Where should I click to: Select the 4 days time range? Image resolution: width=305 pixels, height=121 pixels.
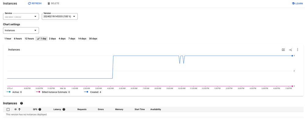(62, 39)
